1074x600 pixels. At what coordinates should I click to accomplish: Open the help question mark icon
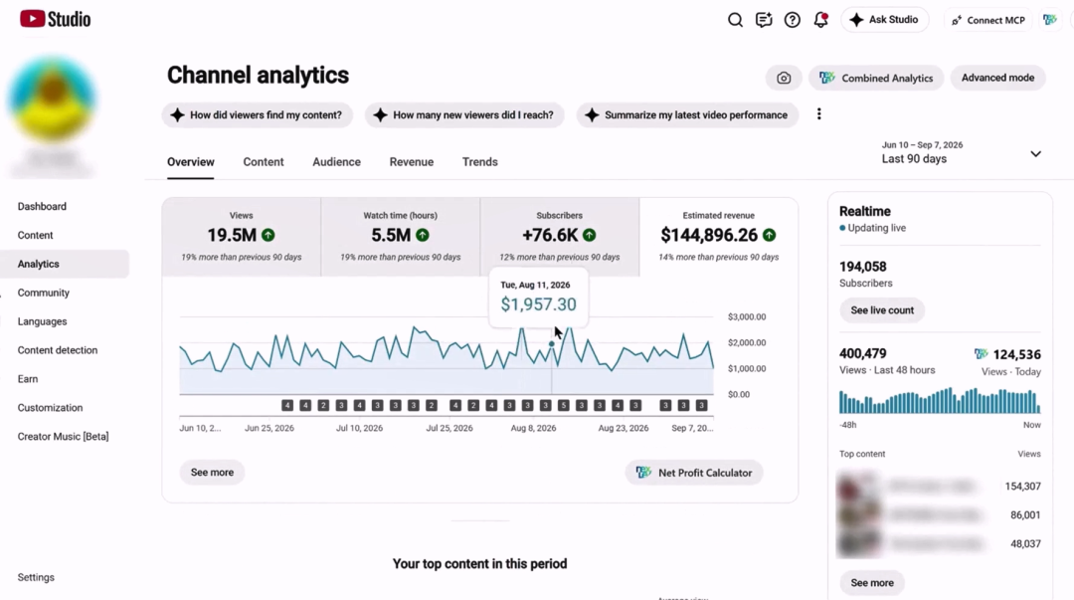pos(792,20)
